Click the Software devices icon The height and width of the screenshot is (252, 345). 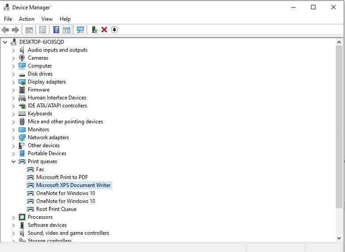point(22,225)
